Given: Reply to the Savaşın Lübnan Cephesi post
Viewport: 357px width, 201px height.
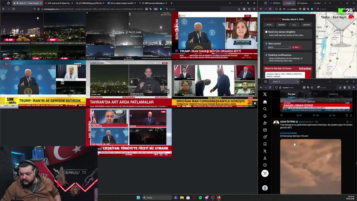Looking at the screenshot, I should (x=281, y=115).
